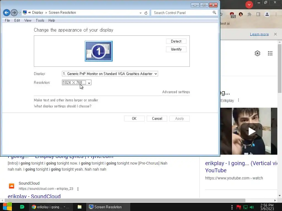Screen dimensions: 282x211
Task: Click the taskbar clock showing 2:56 PM
Action: [267, 207]
